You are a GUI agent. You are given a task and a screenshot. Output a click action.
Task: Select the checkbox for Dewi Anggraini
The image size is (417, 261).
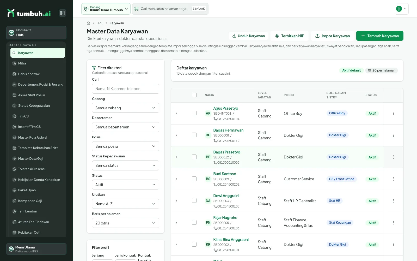(x=194, y=200)
